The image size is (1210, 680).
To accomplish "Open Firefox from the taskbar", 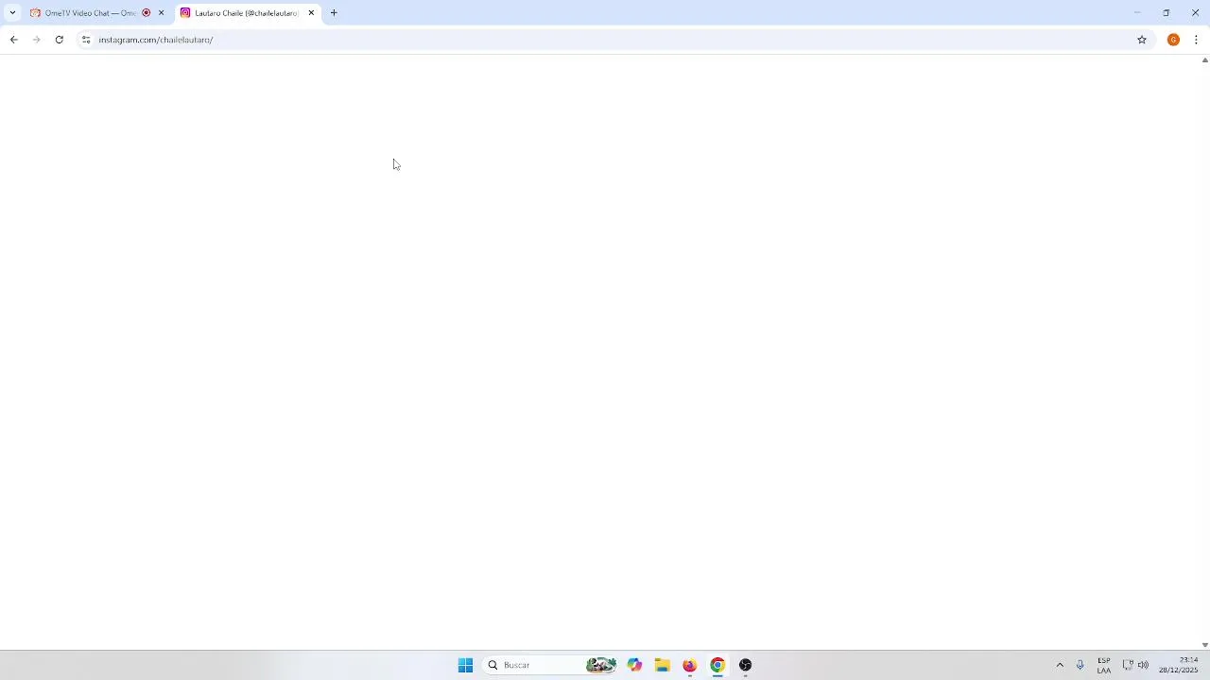I will point(690,665).
